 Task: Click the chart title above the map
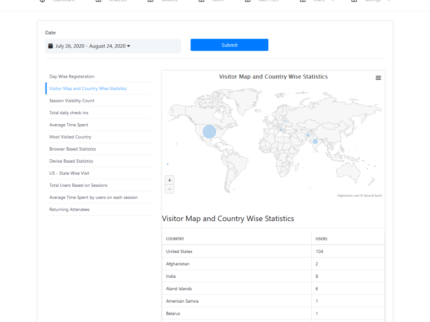click(x=273, y=76)
